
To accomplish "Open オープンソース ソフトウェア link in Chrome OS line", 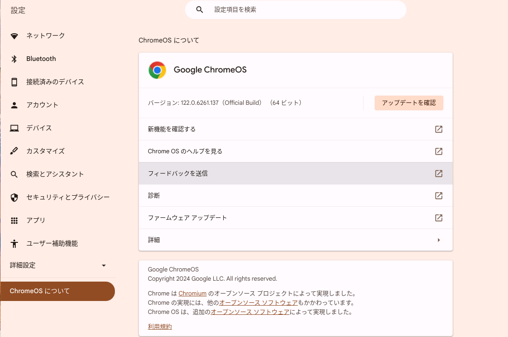I will (x=250, y=312).
